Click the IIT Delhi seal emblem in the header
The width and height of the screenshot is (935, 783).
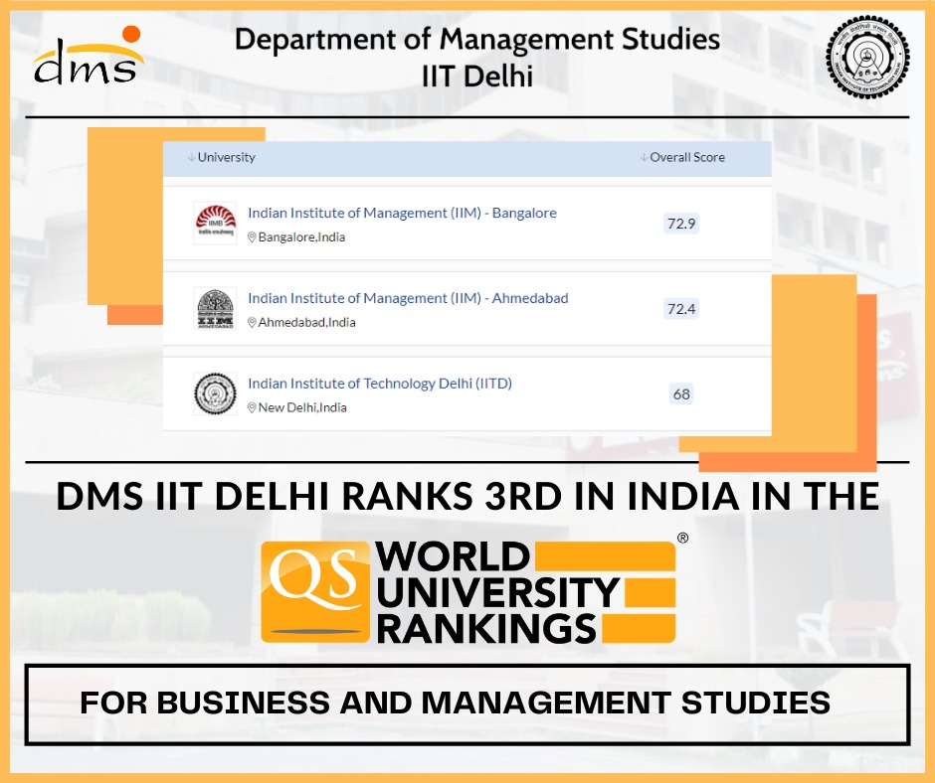pos(867,58)
